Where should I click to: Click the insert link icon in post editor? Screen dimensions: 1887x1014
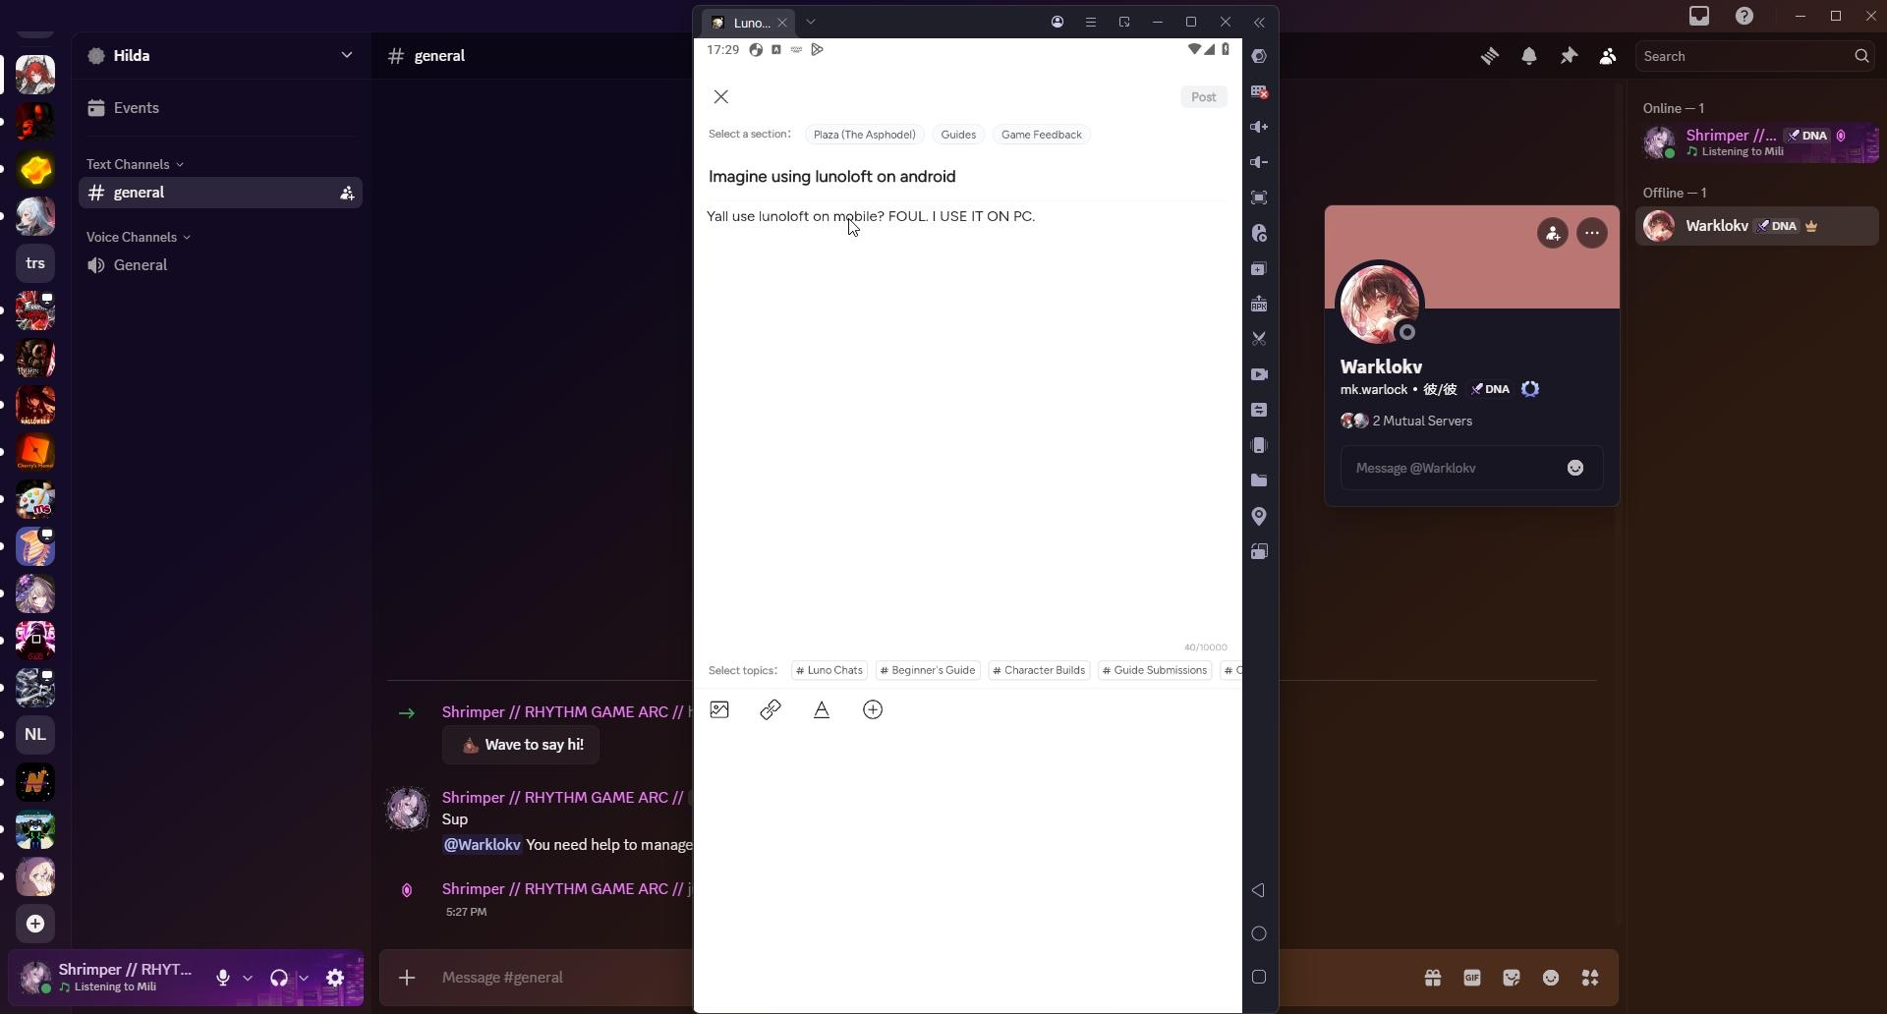(x=771, y=710)
